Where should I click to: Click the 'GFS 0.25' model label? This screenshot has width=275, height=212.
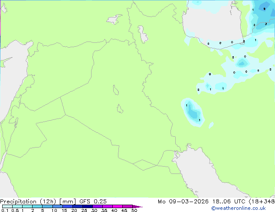point(93,202)
